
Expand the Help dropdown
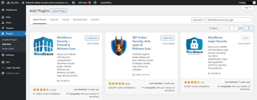pos(247,8)
